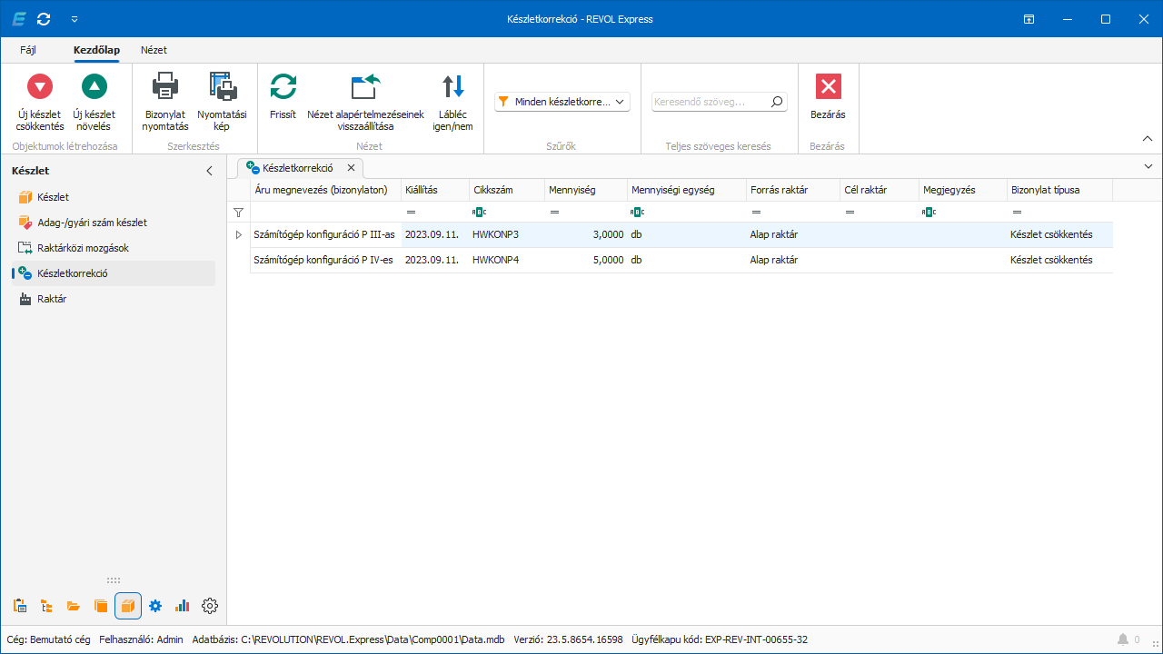Image resolution: width=1163 pixels, height=654 pixels.
Task: Toggle footer with Lábléc igen/nem
Action: point(452,87)
